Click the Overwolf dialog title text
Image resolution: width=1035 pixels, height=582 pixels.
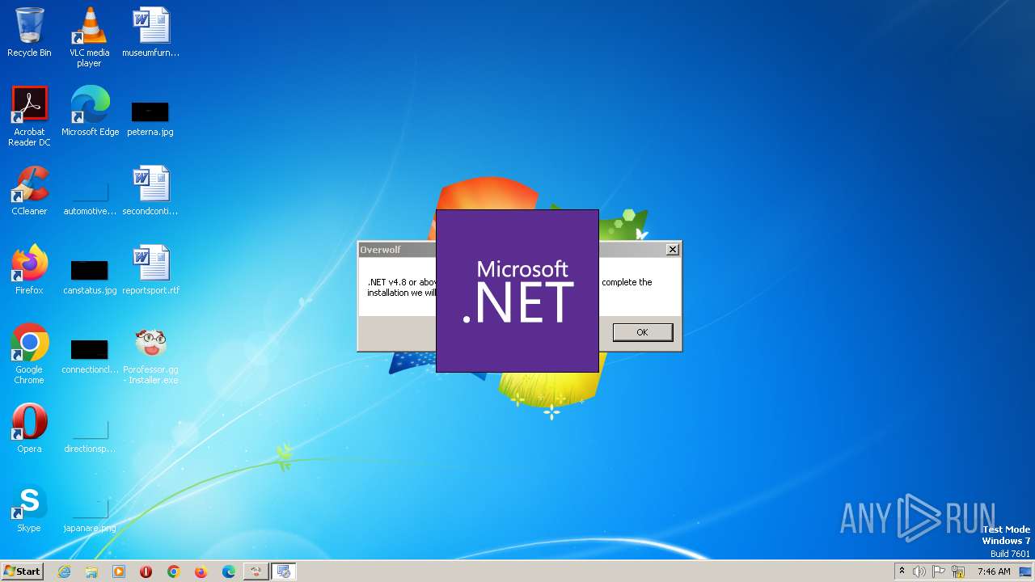point(380,250)
